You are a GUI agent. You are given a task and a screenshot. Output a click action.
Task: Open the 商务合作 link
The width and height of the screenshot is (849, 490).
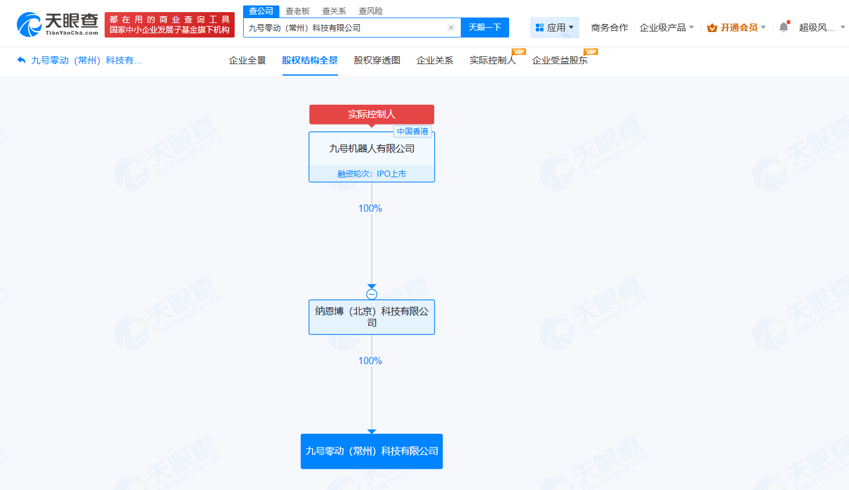[x=609, y=27]
